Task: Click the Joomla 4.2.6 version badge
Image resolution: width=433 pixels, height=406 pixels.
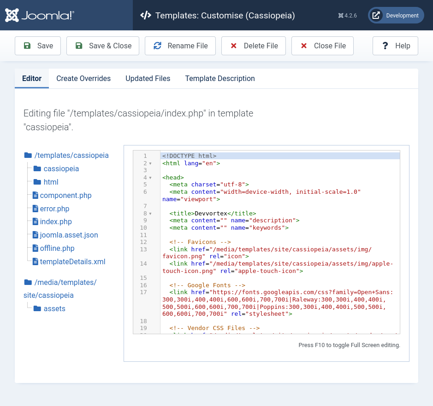Action: click(x=347, y=15)
